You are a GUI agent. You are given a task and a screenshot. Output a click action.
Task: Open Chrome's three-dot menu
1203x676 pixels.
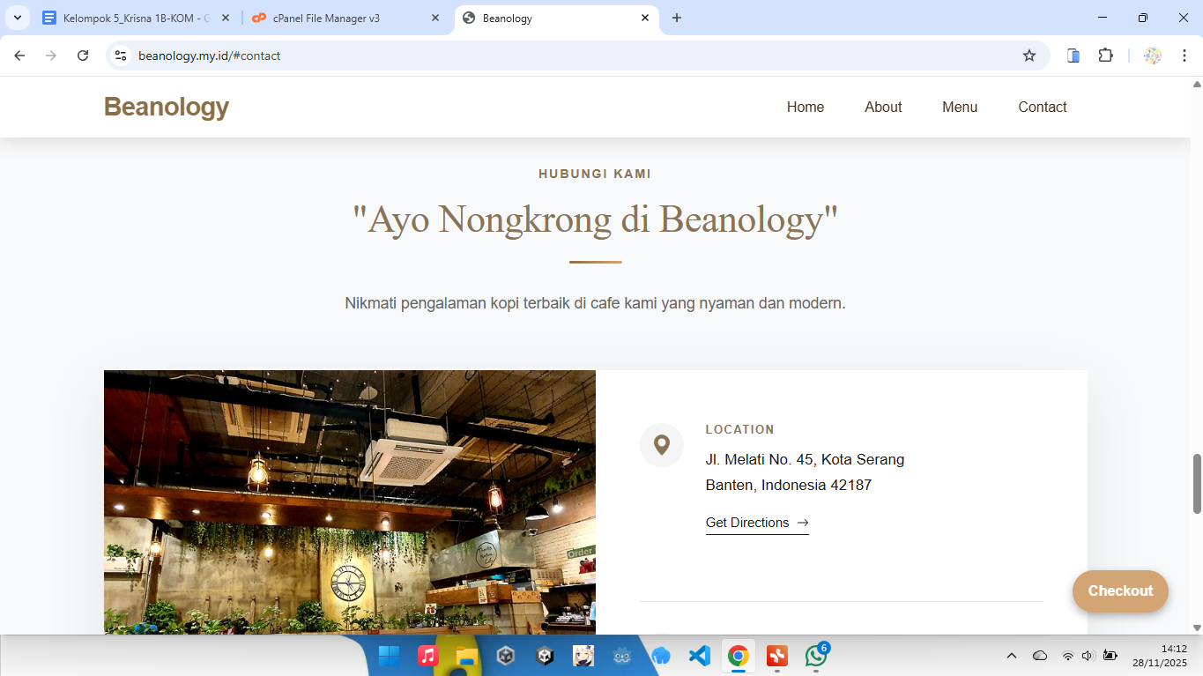click(1184, 56)
